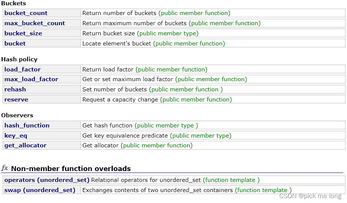This screenshot has height=203, width=347.
Task: Open the key_eq link
Action: click(x=16, y=136)
